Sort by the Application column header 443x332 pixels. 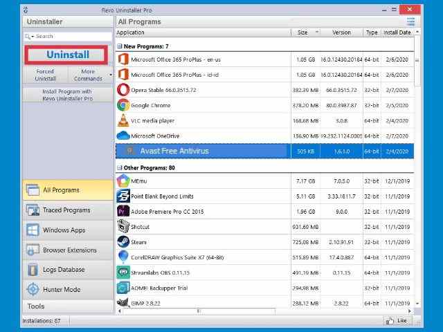point(204,33)
